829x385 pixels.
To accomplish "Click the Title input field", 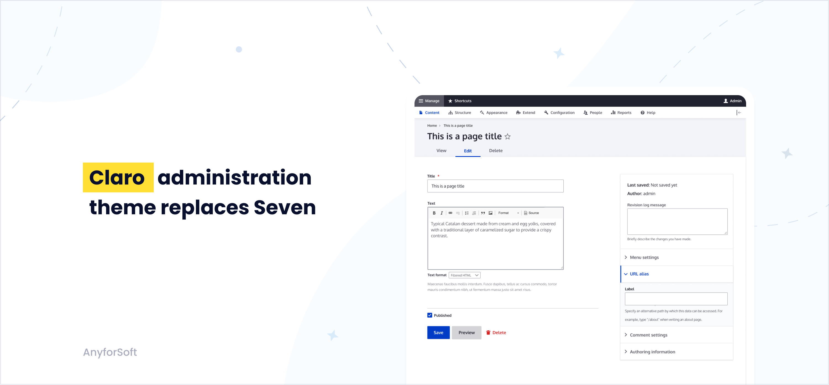I will pos(496,186).
